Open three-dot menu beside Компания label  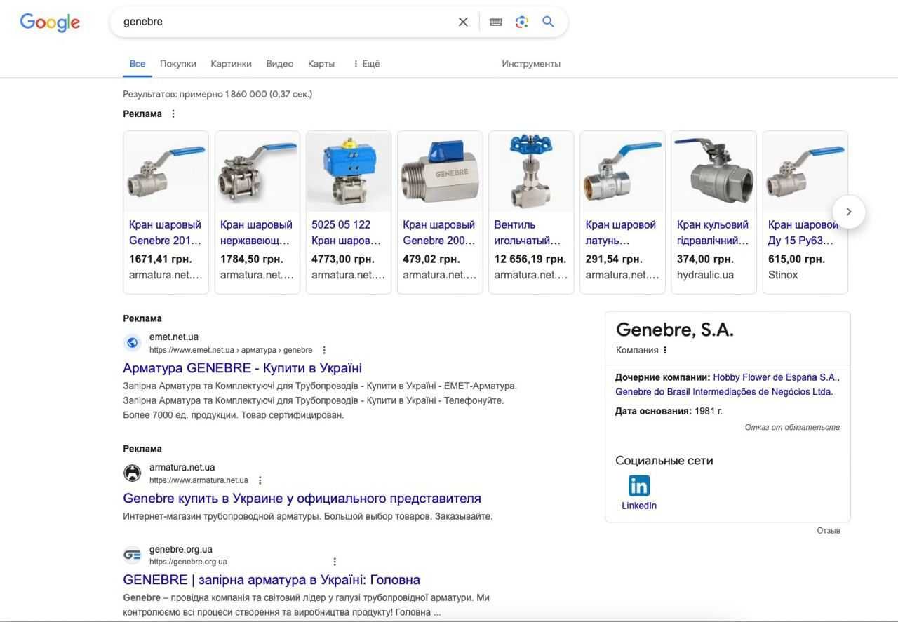click(665, 350)
